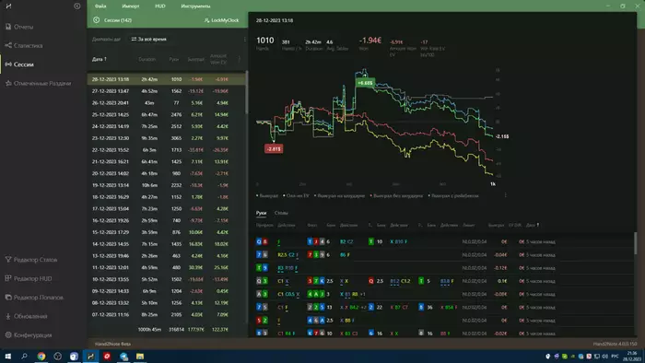The height and width of the screenshot is (363, 645).
Task: Open Windows Start menu
Action: point(7,357)
